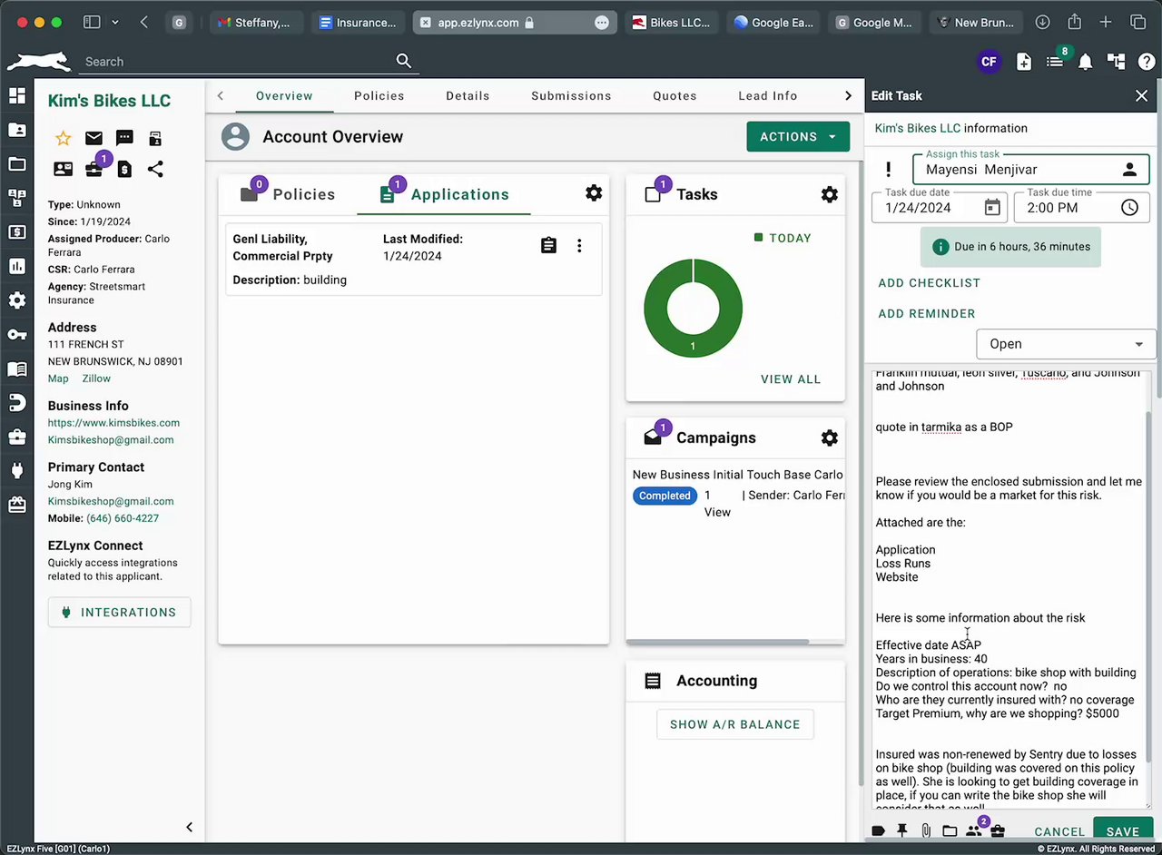
Task: Collapse the left account panel with chevron
Action: tap(189, 827)
